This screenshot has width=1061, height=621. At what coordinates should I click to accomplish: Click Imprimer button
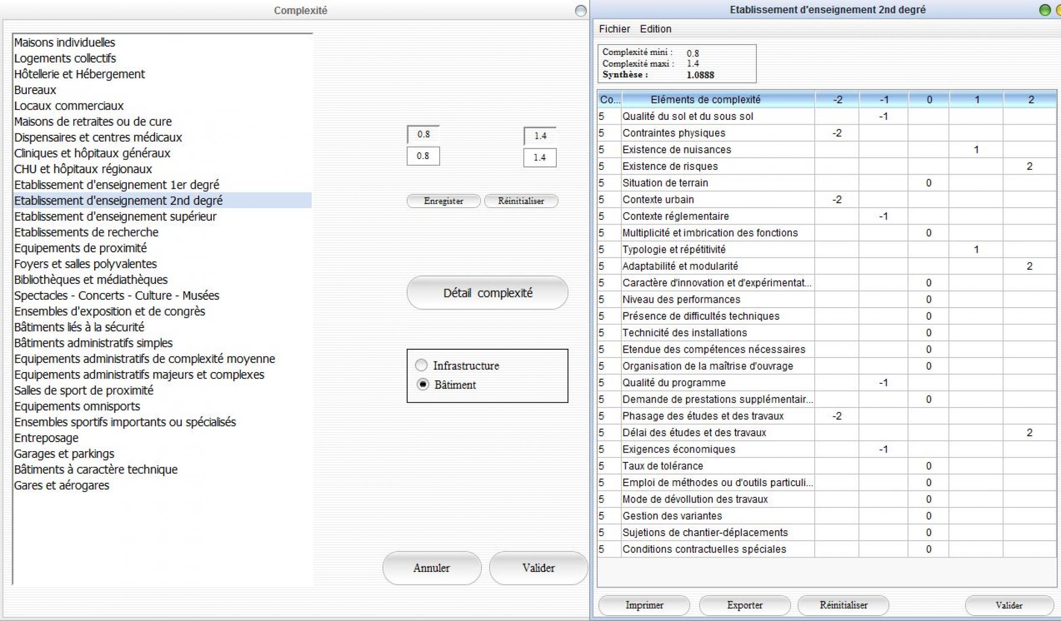[x=644, y=605]
